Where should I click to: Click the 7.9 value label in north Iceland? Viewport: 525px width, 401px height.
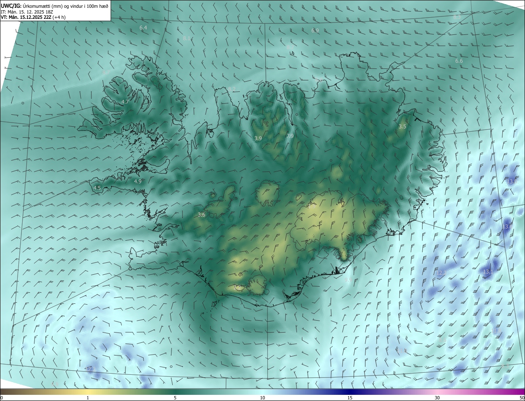[x=290, y=136]
